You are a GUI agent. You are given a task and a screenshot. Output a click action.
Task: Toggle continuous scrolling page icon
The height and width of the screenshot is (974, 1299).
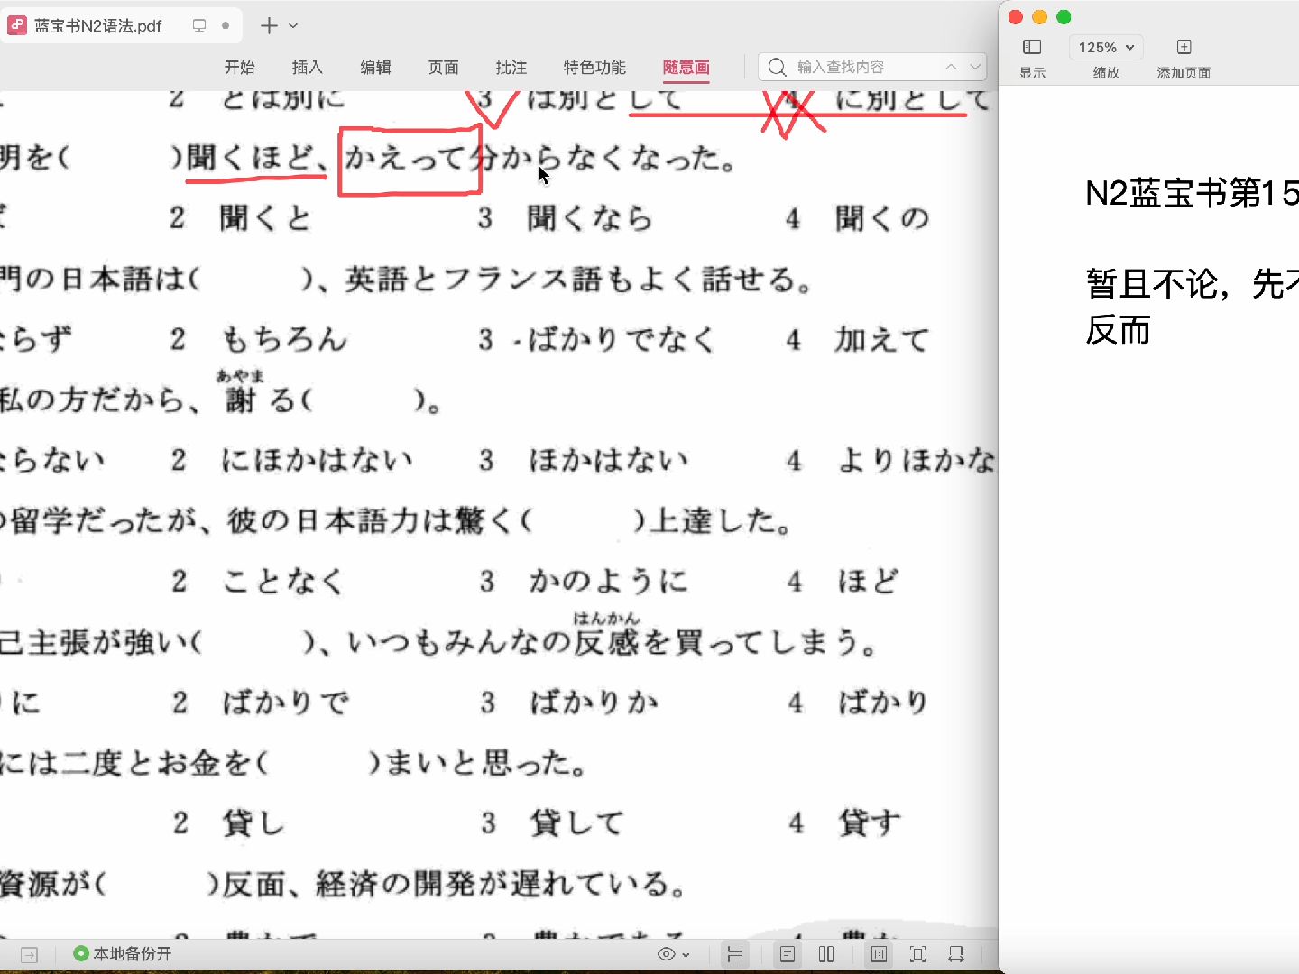(x=879, y=954)
